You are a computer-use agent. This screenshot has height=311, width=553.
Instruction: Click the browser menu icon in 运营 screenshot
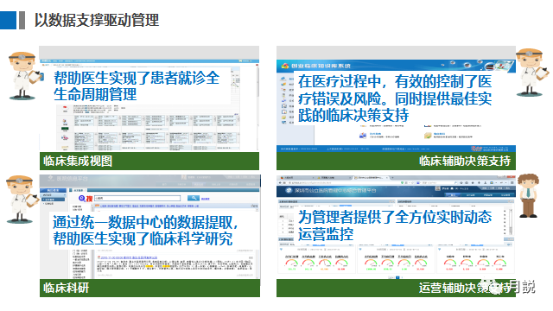[512, 183]
